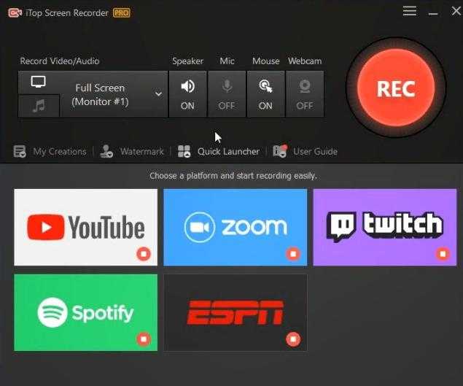Click the Watermark stamp icon
The height and width of the screenshot is (386, 463).
(x=106, y=152)
